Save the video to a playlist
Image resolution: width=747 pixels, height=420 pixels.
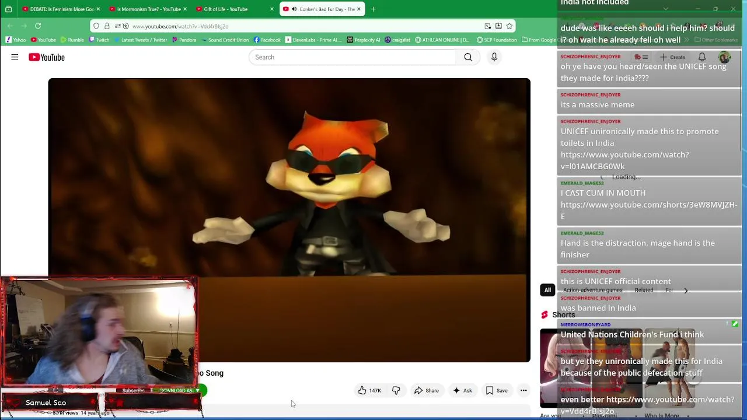497,391
